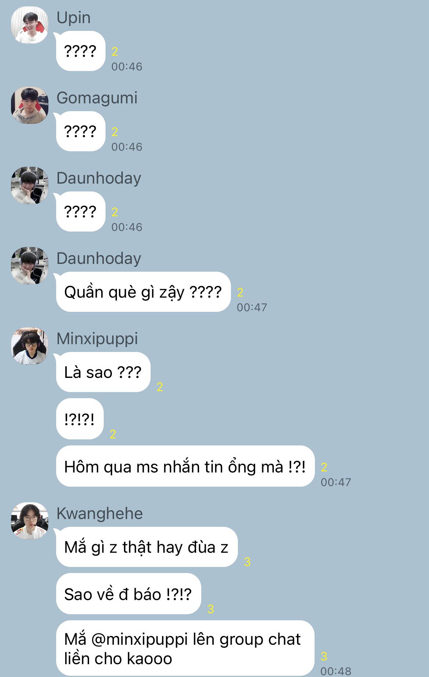Tap the Minxipuppi sender name
The width and height of the screenshot is (429, 677).
tap(97, 339)
